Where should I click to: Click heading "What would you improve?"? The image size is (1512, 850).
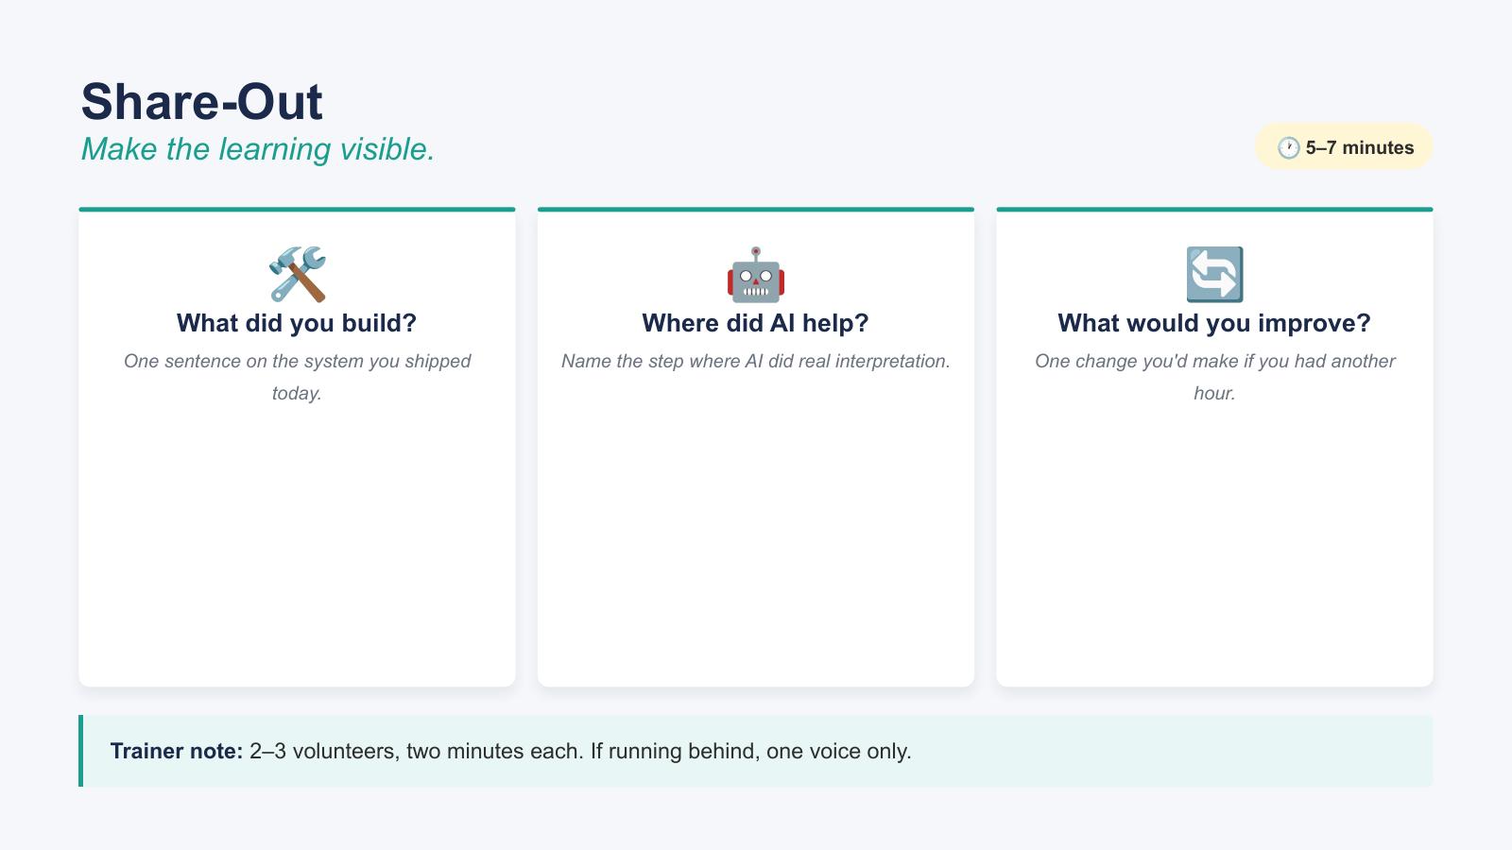1214,323
